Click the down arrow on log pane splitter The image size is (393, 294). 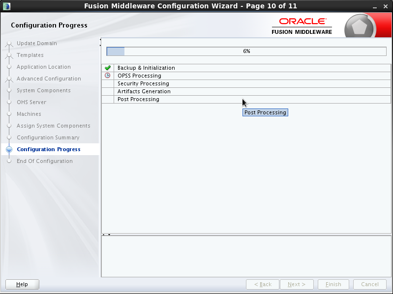tap(109, 235)
